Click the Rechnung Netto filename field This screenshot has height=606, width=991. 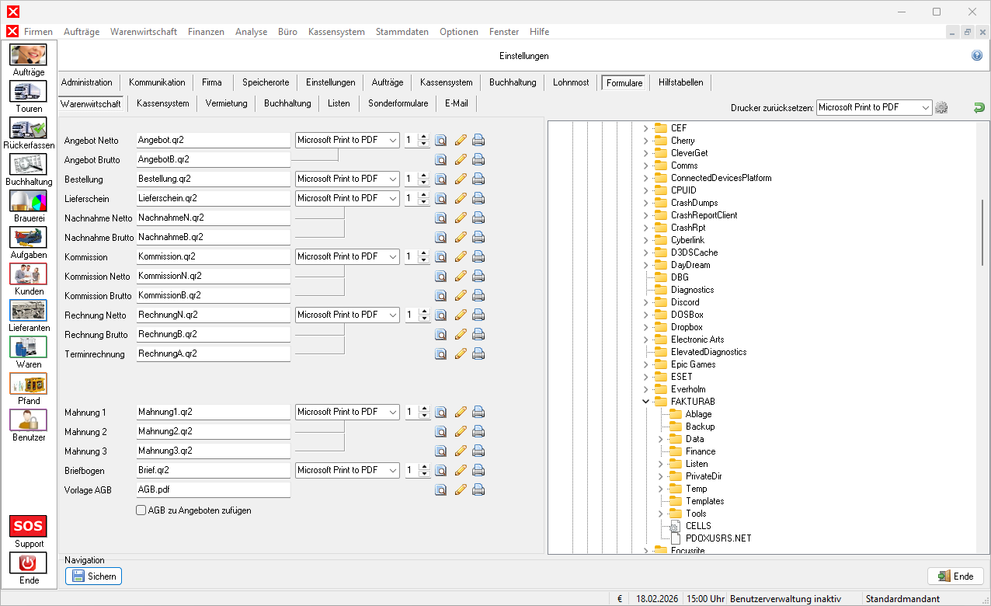pos(212,315)
